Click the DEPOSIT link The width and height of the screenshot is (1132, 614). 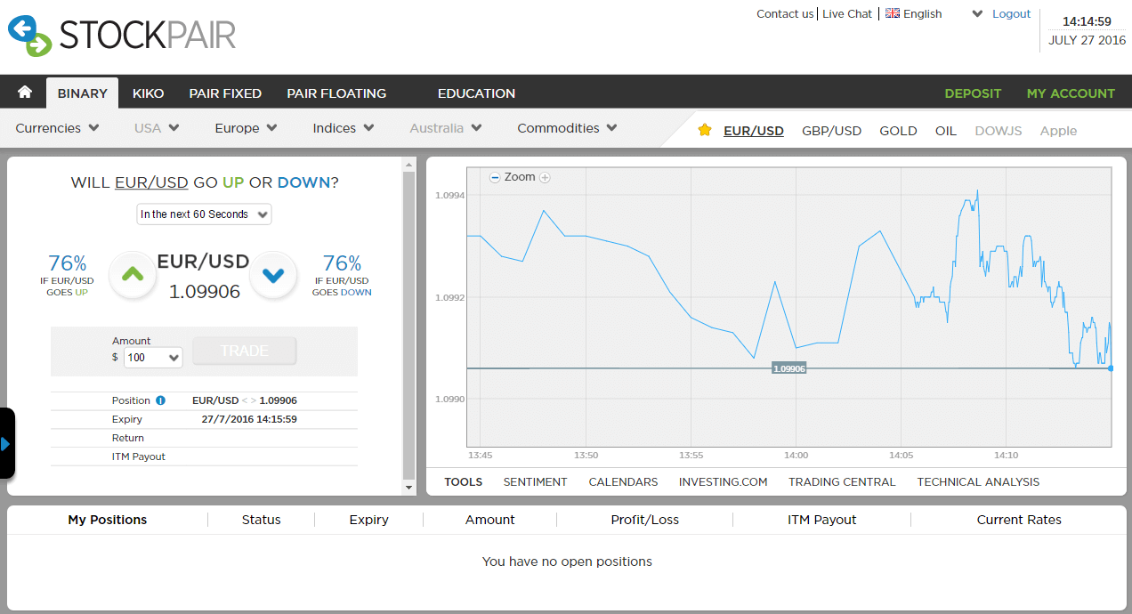[x=973, y=93]
